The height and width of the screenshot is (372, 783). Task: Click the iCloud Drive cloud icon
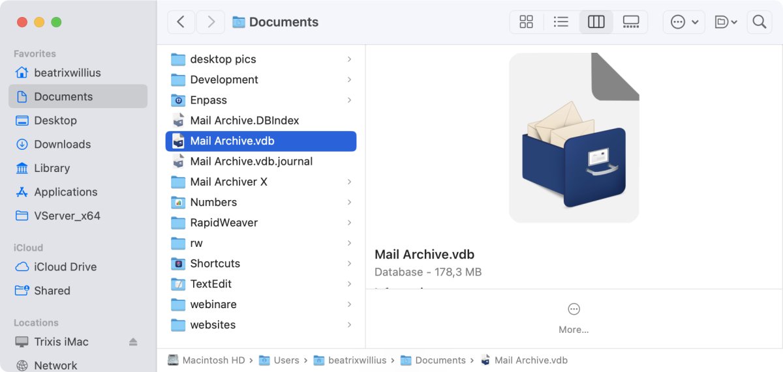22,266
